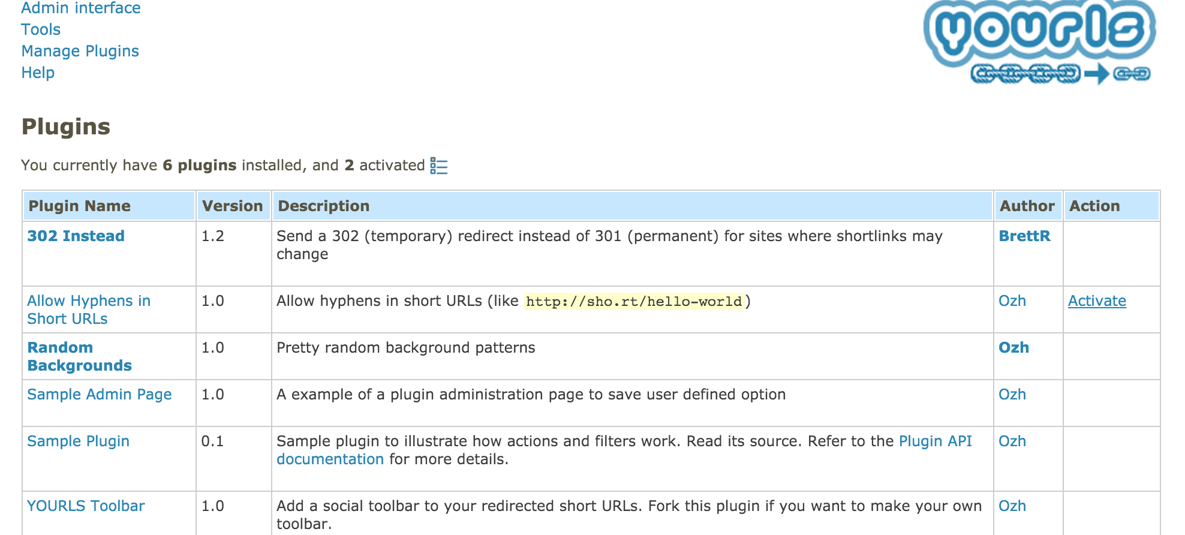This screenshot has height=535, width=1185.
Task: Open the Help menu link
Action: point(38,73)
